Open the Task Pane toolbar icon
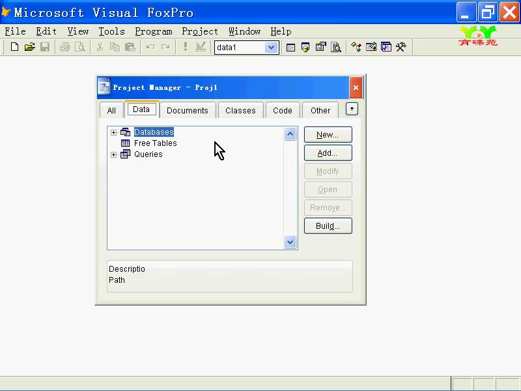Screen dimensions: 521x391 coord(386,47)
